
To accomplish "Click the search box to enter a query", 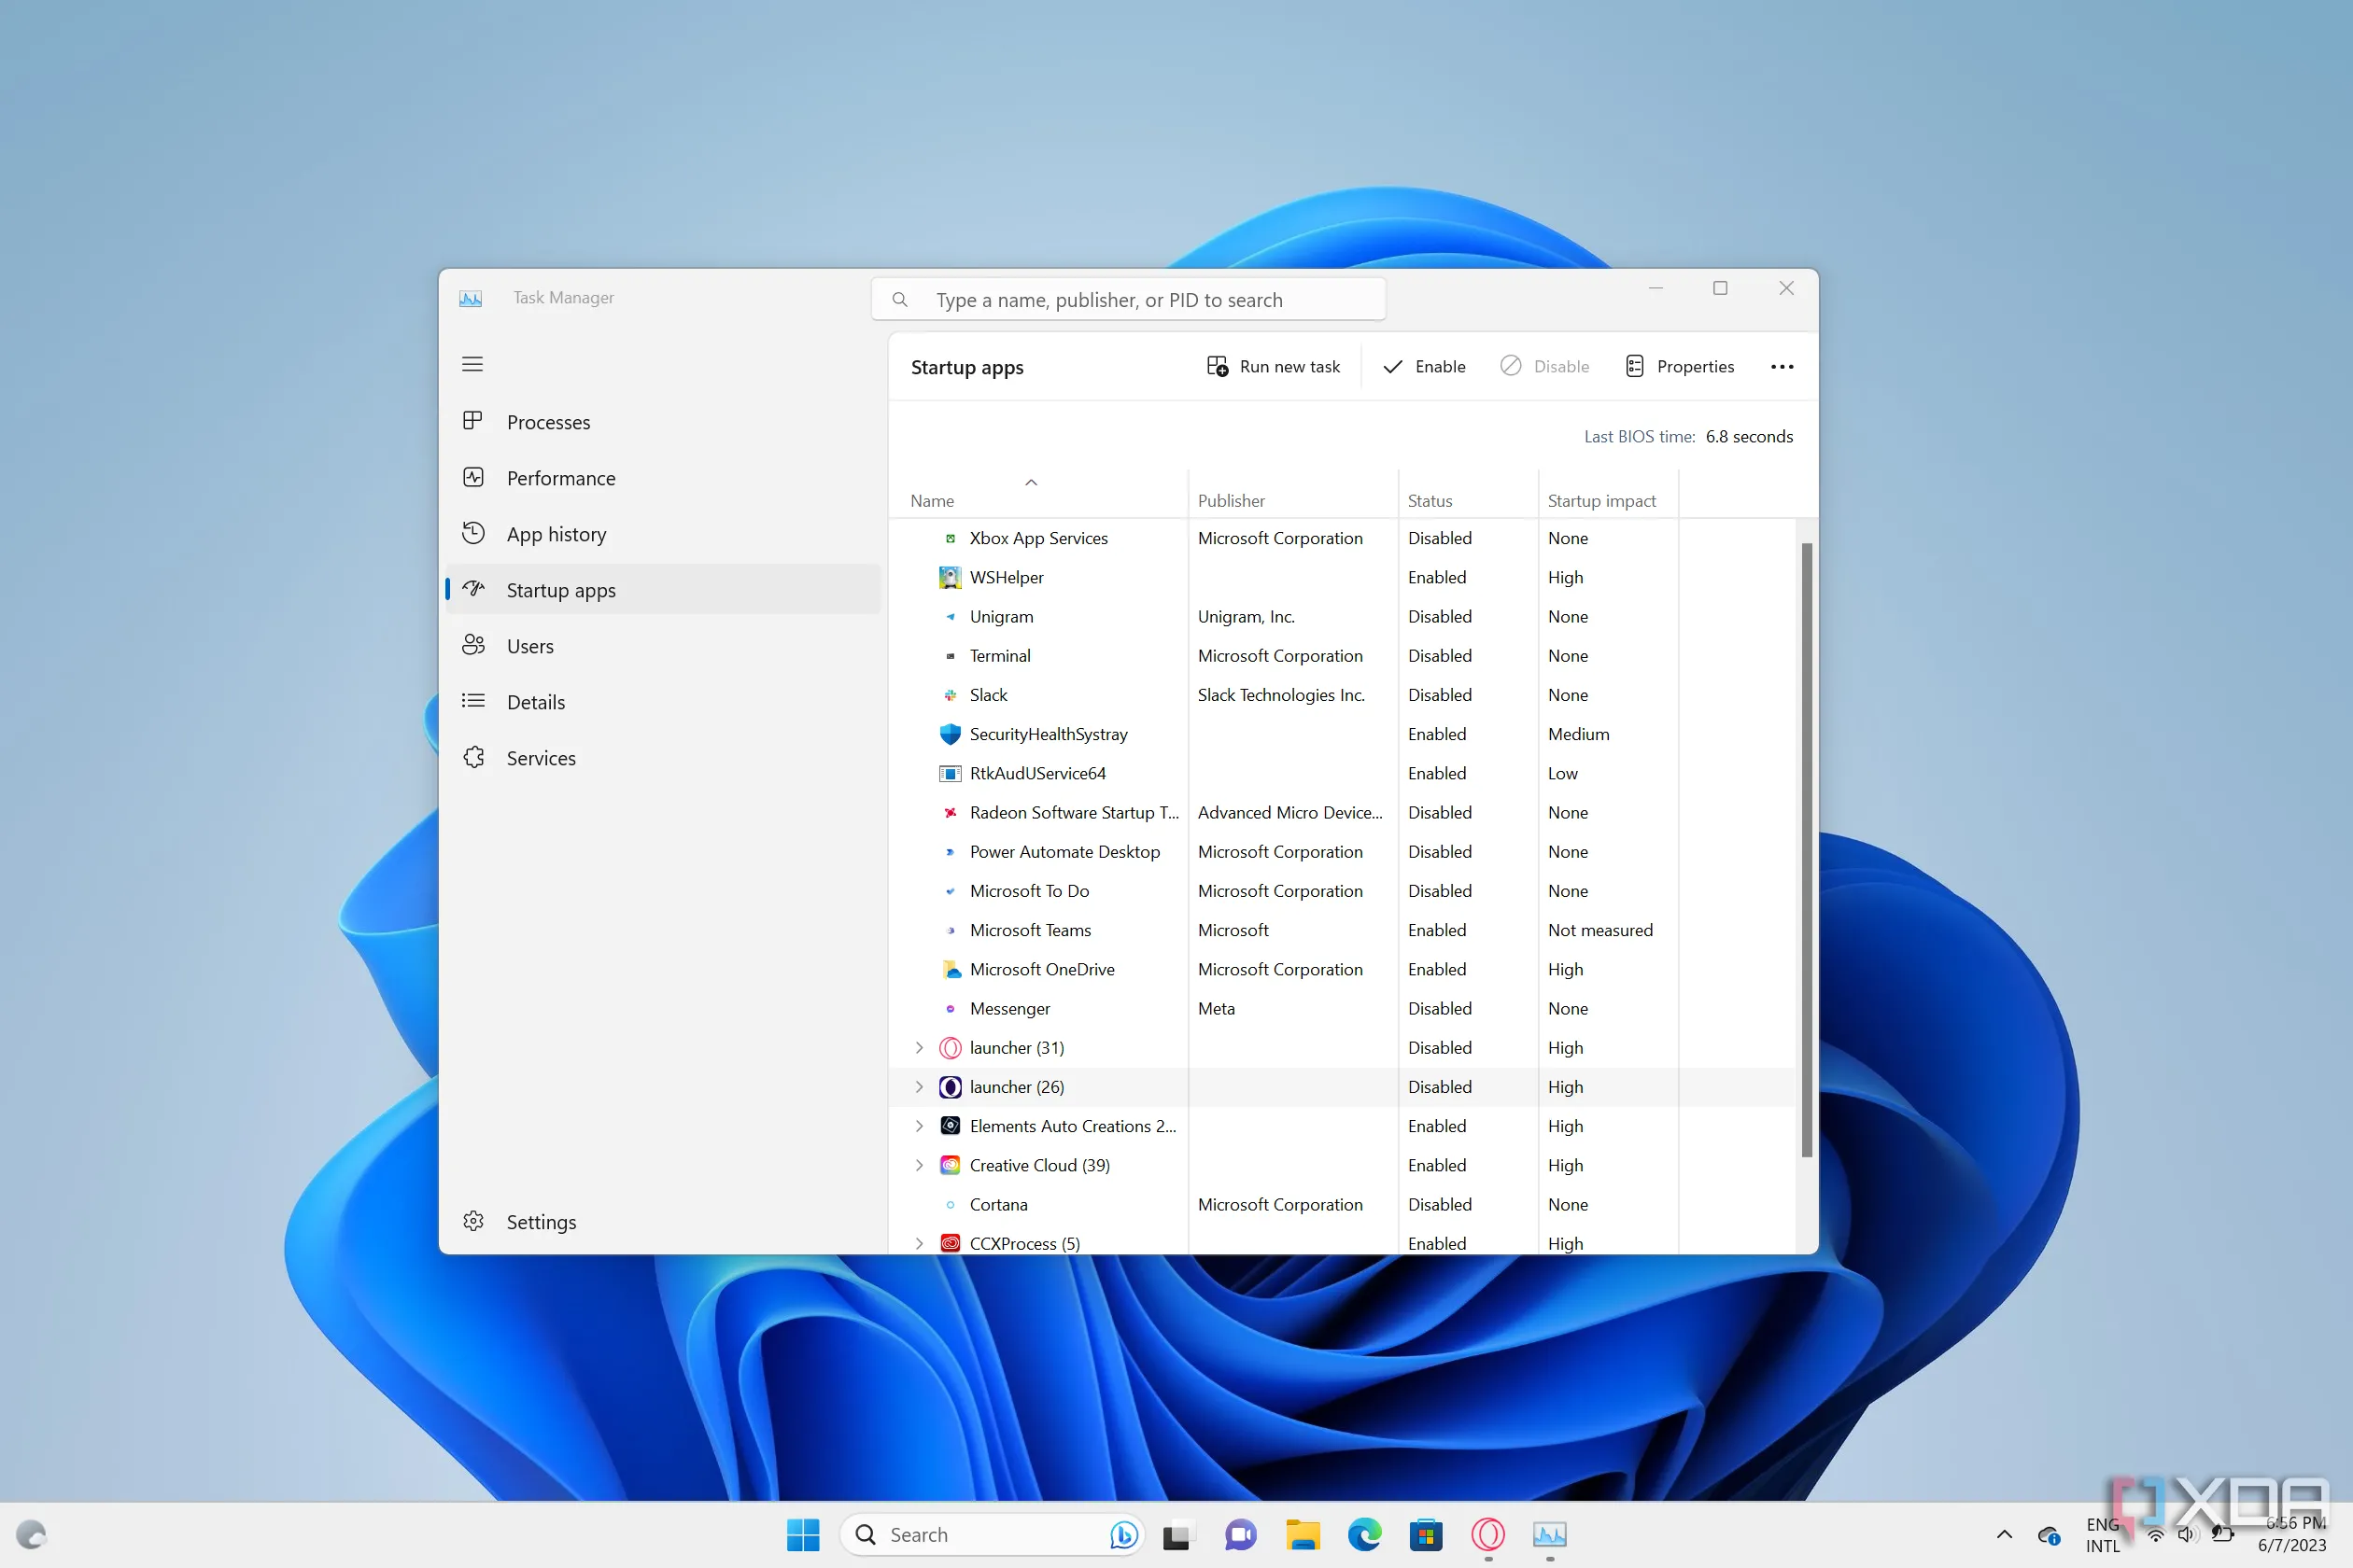I will pyautogui.click(x=1129, y=299).
